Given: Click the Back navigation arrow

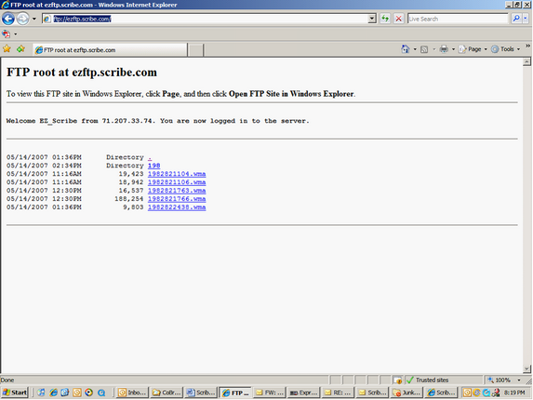Looking at the screenshot, I should pos(8,19).
